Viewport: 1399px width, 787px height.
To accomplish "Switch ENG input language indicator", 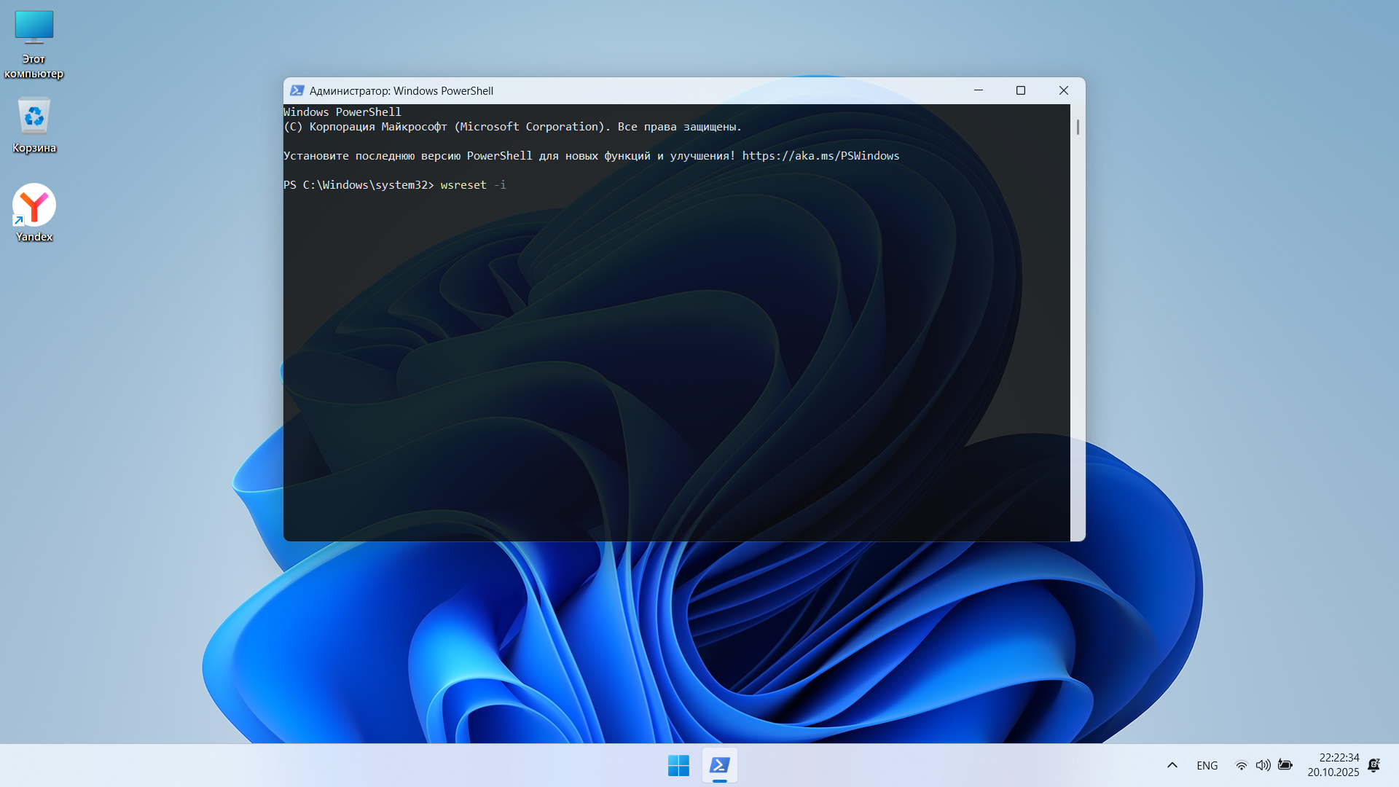I will [x=1207, y=765].
